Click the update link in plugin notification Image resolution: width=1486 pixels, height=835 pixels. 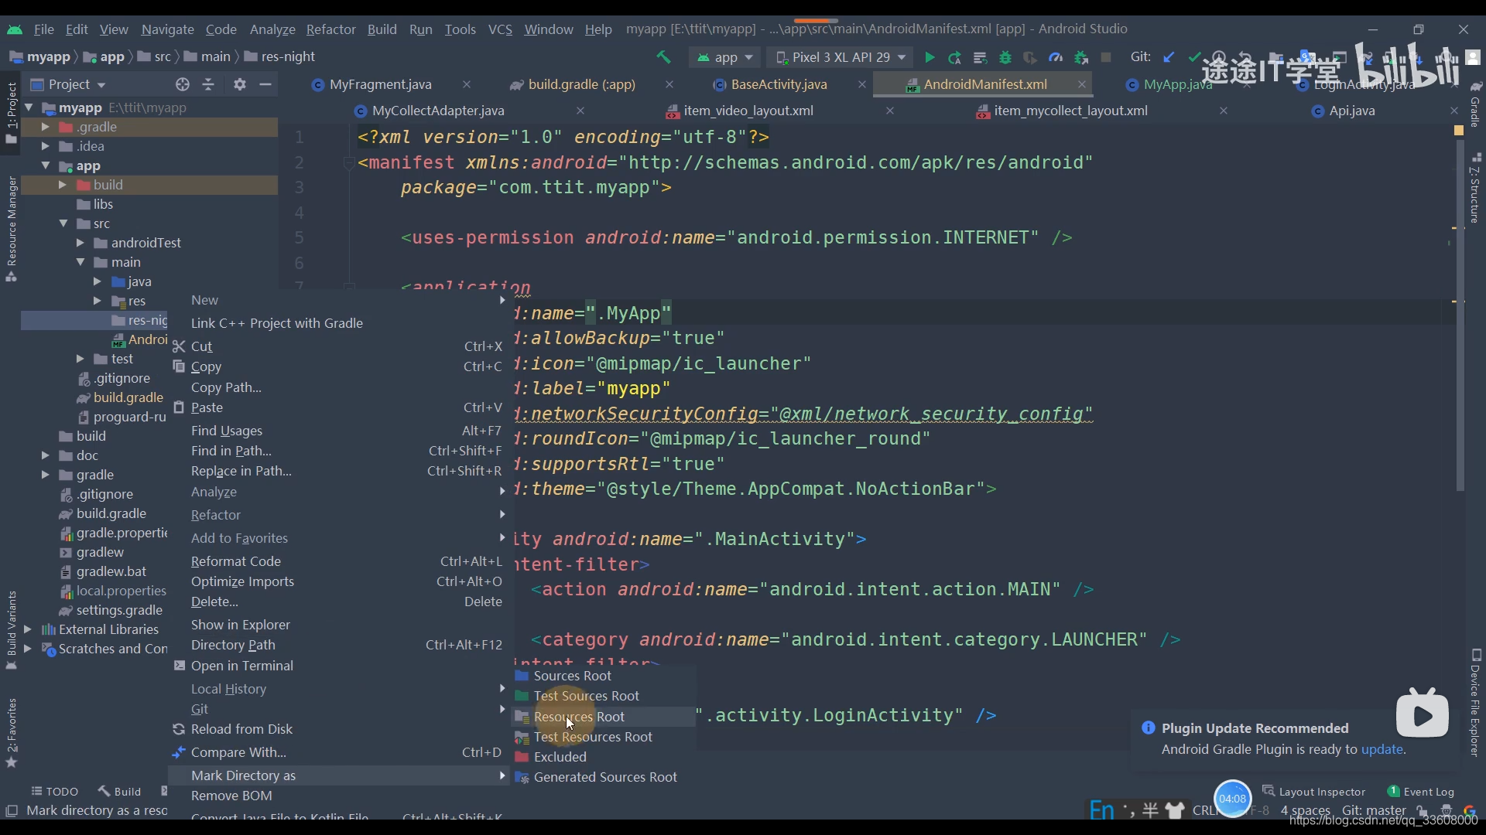pos(1382,749)
